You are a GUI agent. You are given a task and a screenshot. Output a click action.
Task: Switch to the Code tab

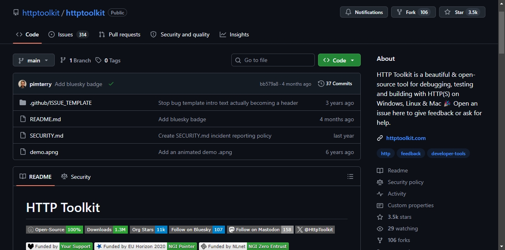pos(27,34)
